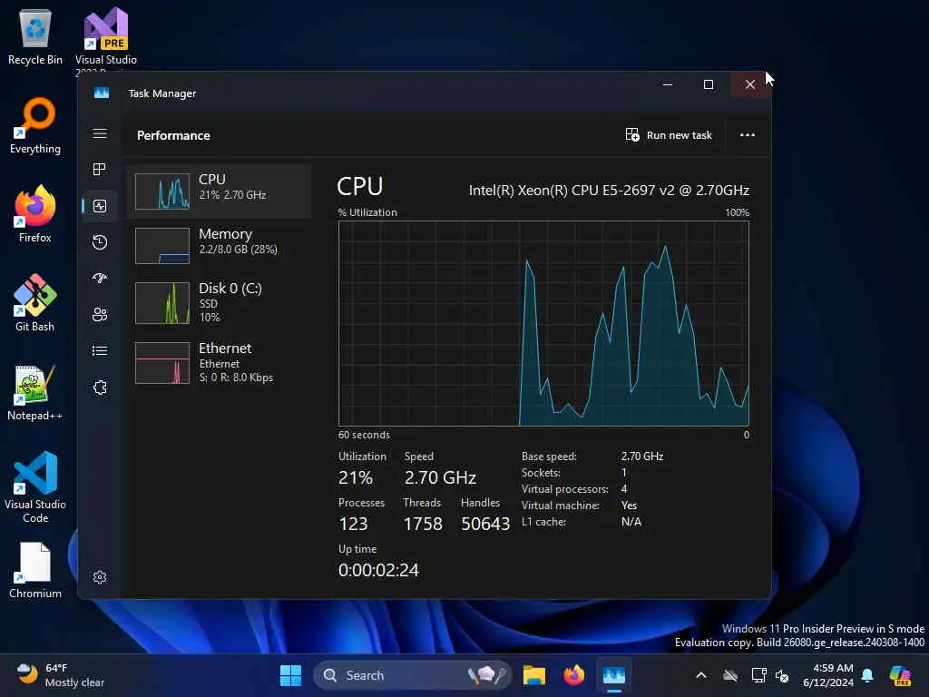
Task: Click the Processes value 123
Action: pos(353,524)
